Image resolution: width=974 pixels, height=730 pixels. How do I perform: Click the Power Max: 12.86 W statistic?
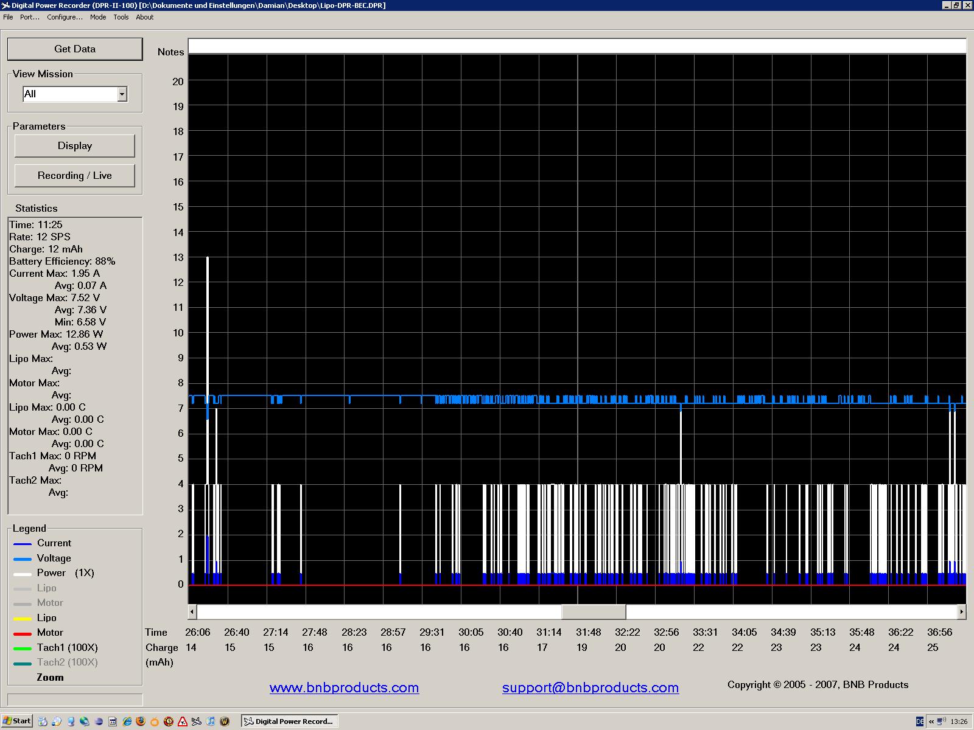(56, 334)
